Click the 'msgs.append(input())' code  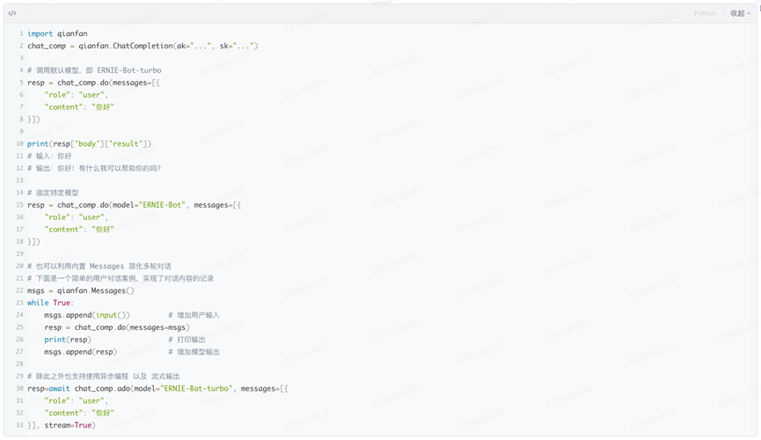[x=87, y=315]
